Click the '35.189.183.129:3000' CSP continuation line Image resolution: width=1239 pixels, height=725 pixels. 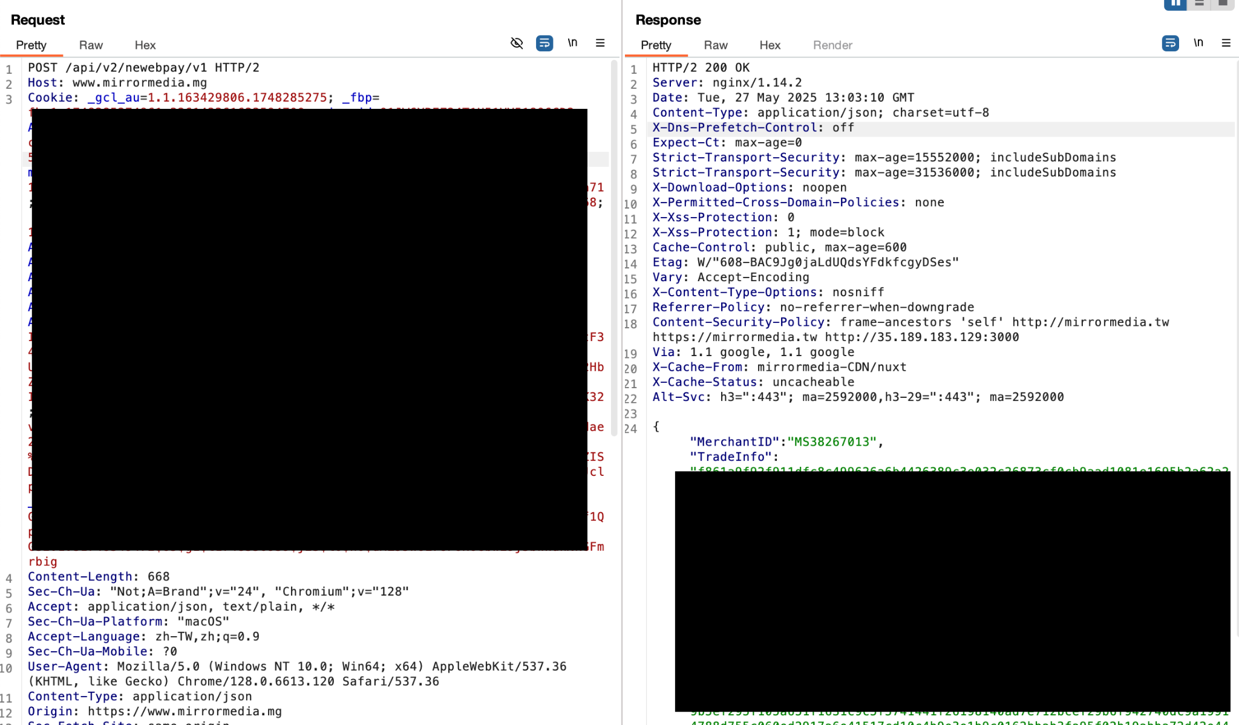pos(836,337)
